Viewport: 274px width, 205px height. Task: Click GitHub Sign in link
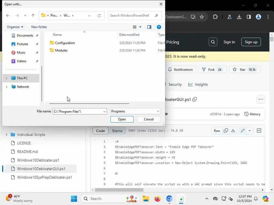[x=229, y=42]
